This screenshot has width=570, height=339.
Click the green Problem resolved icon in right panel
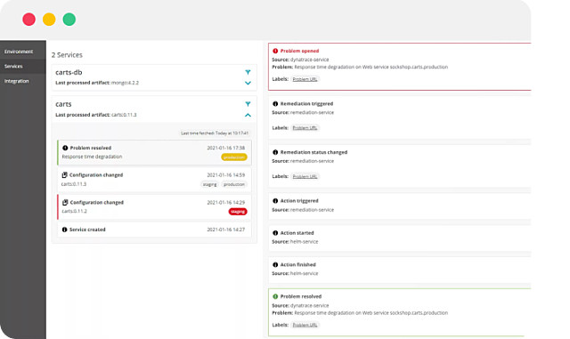pos(275,296)
